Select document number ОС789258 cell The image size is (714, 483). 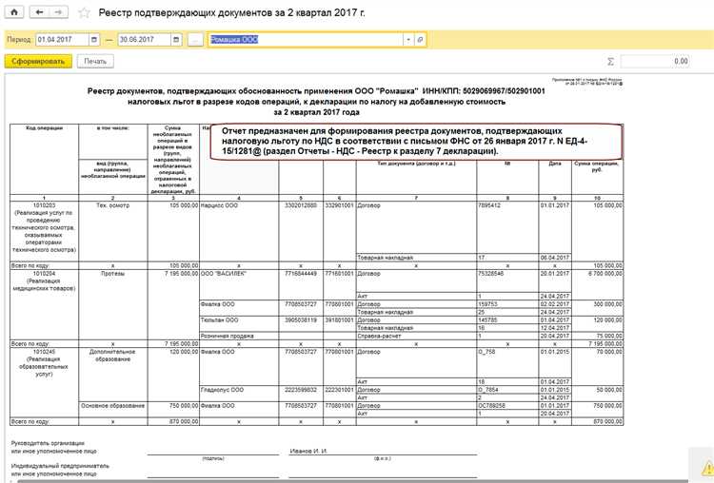(507, 405)
